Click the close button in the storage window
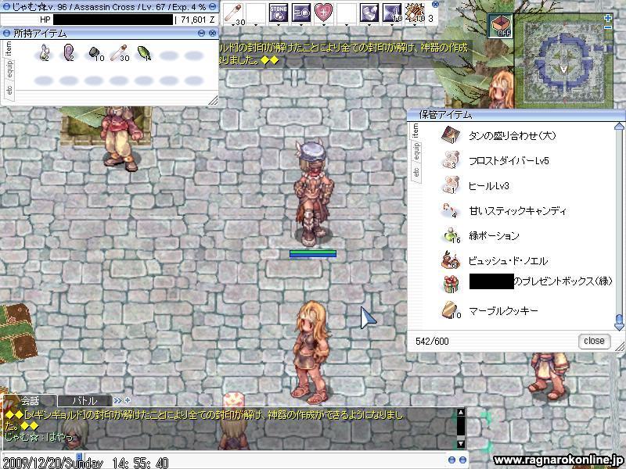This screenshot has height=469, width=626. [x=594, y=341]
